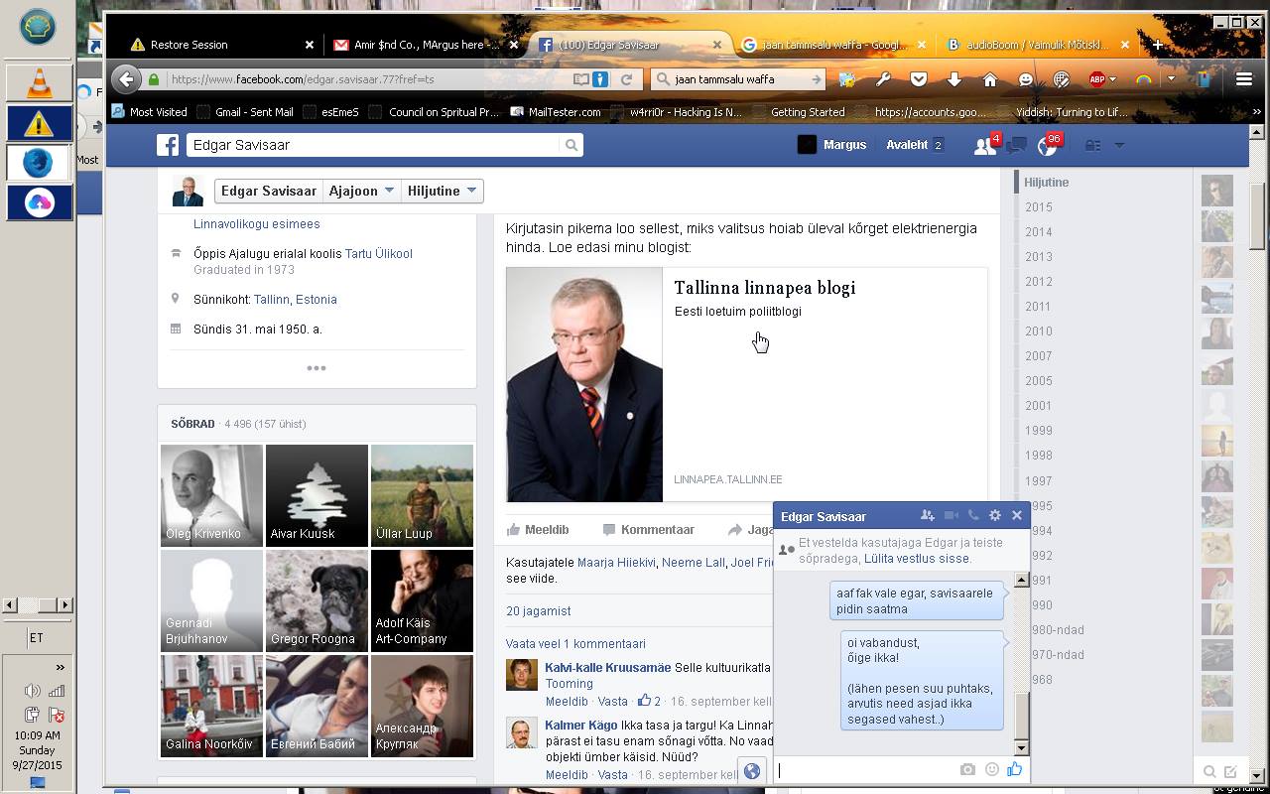
Task: Open Tartu Ülikool link
Action: 379,254
